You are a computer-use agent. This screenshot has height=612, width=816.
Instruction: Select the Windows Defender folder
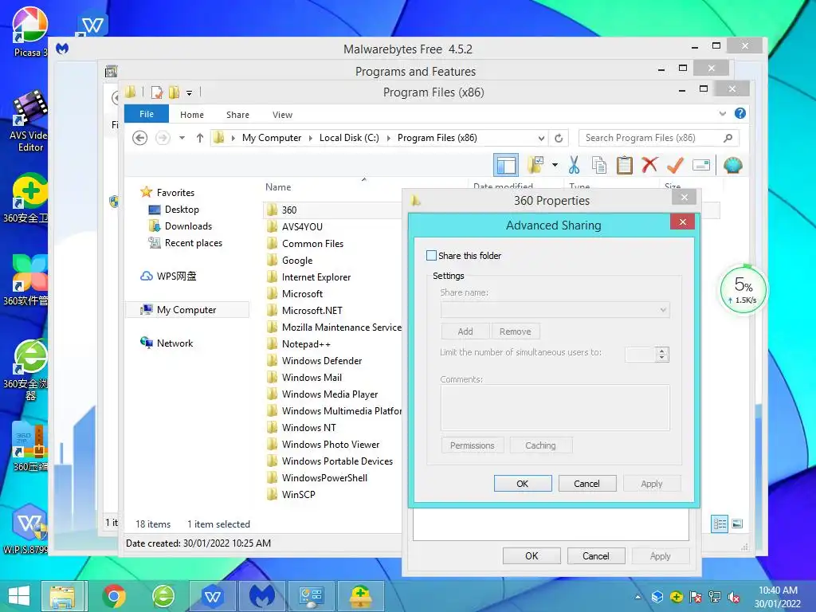pos(322,361)
